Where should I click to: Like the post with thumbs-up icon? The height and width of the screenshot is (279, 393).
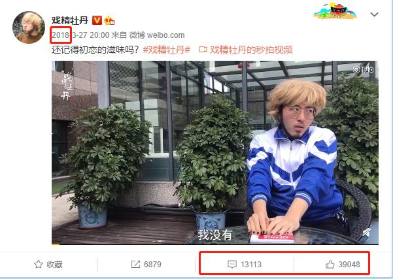pyautogui.click(x=330, y=264)
